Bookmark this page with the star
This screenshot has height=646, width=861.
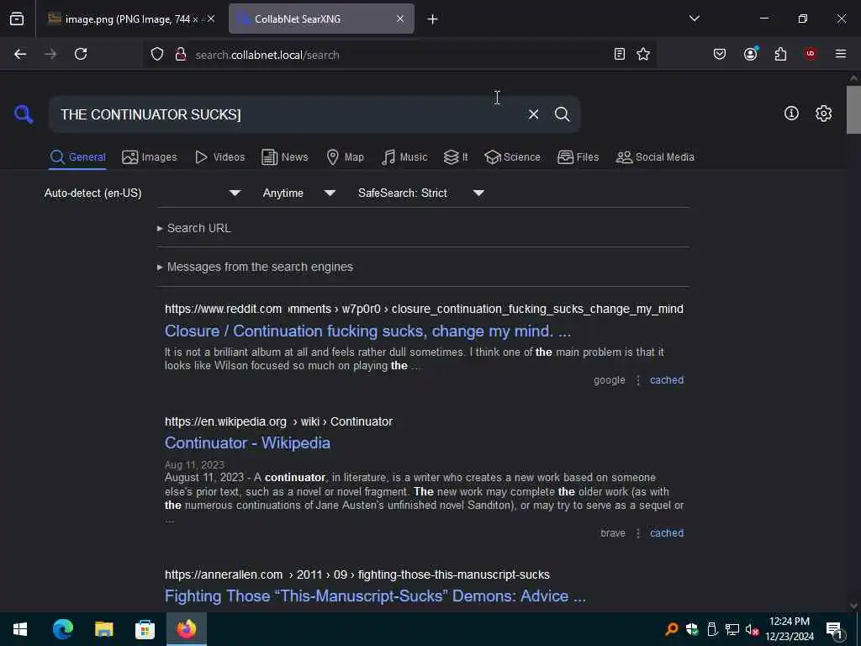tap(643, 54)
